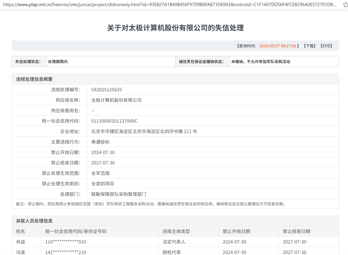Screen dimensions: 348x255
Task: Click the remark line starting 备注：禁止期内
Action: click(x=151, y=204)
